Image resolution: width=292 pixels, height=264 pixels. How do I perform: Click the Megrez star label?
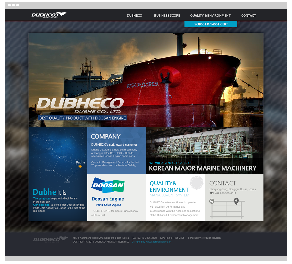[64, 157]
